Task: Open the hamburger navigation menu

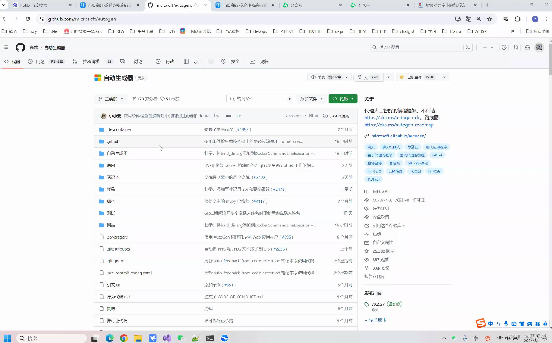Action: [6, 47]
